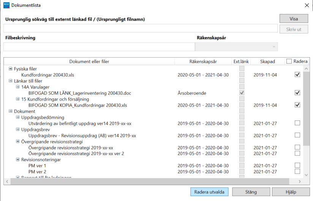Click the Visa button
Image resolution: width=313 pixels, height=201 pixels.
point(294,19)
